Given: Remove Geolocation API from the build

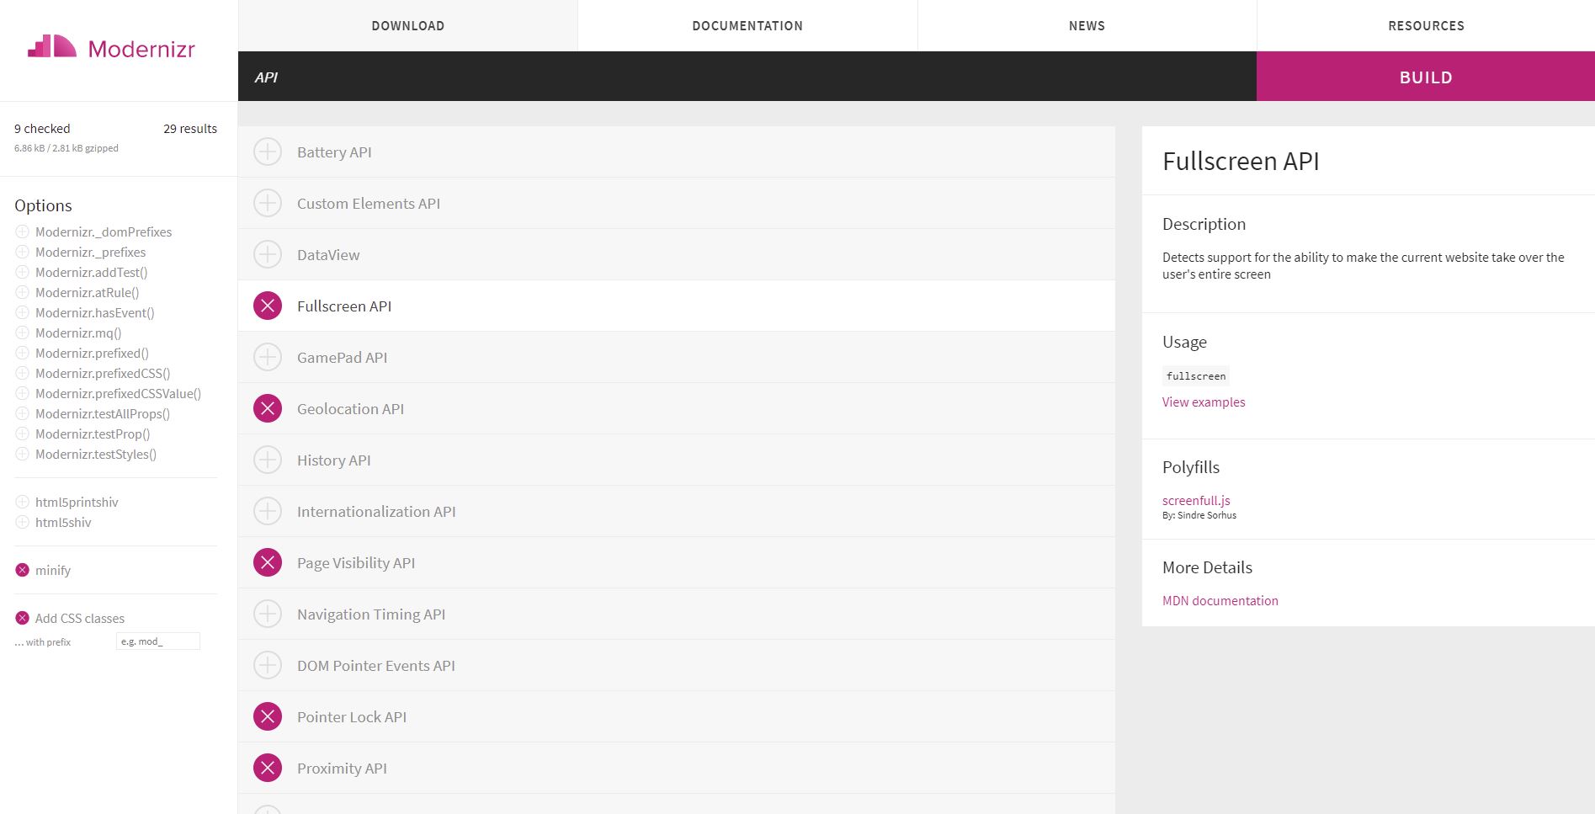Looking at the screenshot, I should (x=268, y=408).
